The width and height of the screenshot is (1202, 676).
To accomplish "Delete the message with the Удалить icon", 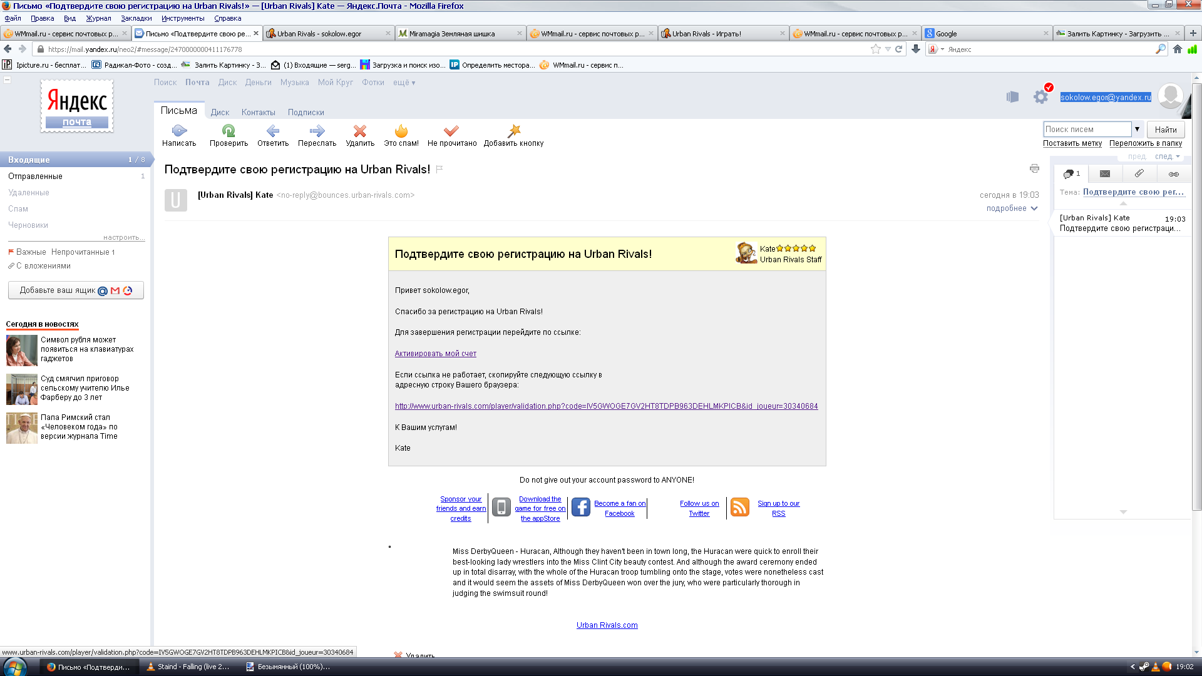I will [x=360, y=131].
